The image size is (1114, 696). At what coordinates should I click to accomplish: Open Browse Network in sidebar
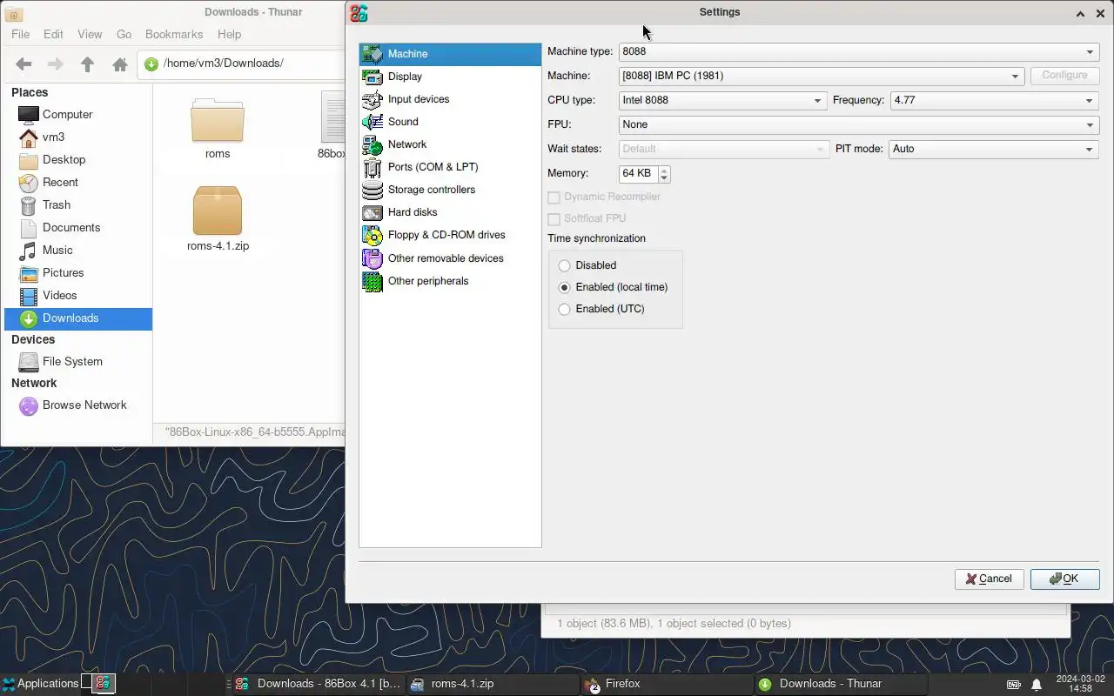(x=78, y=405)
